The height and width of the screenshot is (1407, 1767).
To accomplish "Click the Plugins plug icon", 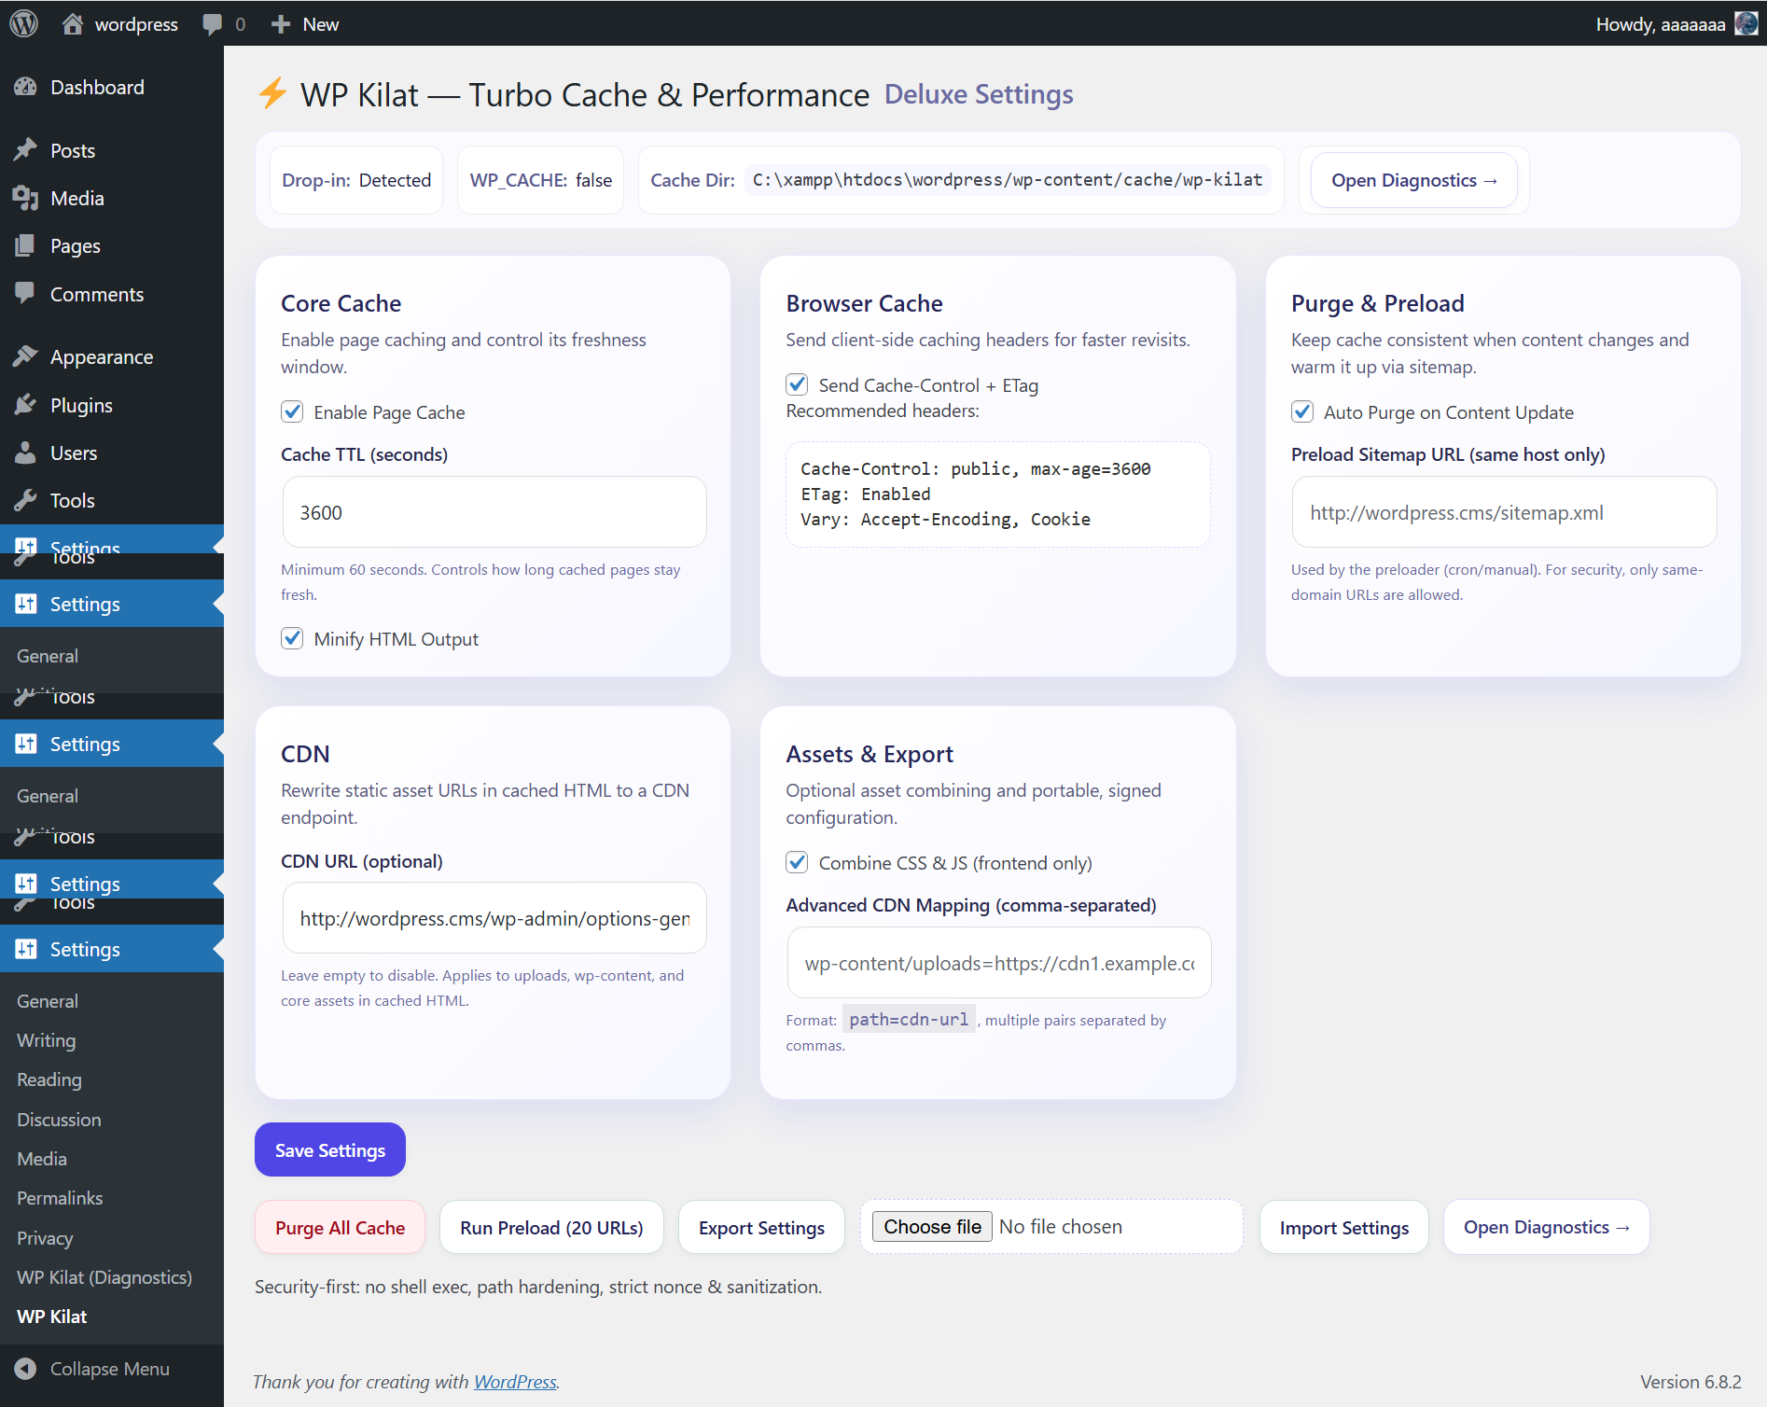I will 26,405.
